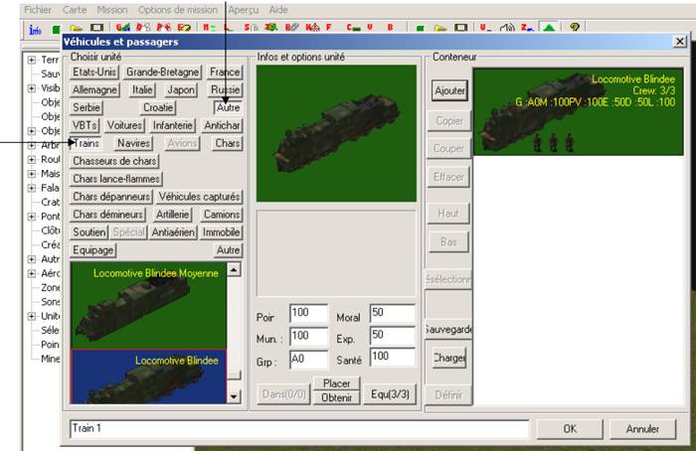This screenshot has width=696, height=451.
Task: Choose France as the unit nation
Action: (x=225, y=73)
